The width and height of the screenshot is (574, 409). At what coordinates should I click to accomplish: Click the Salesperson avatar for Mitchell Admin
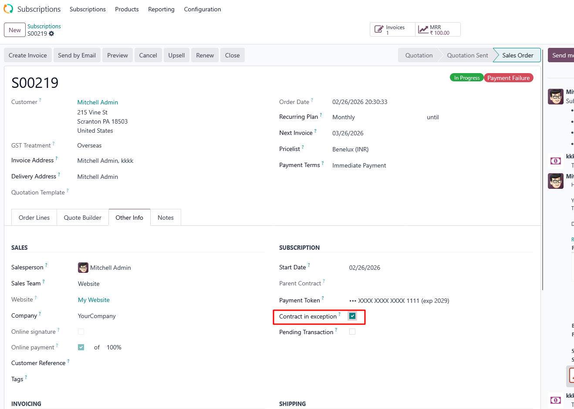click(83, 268)
